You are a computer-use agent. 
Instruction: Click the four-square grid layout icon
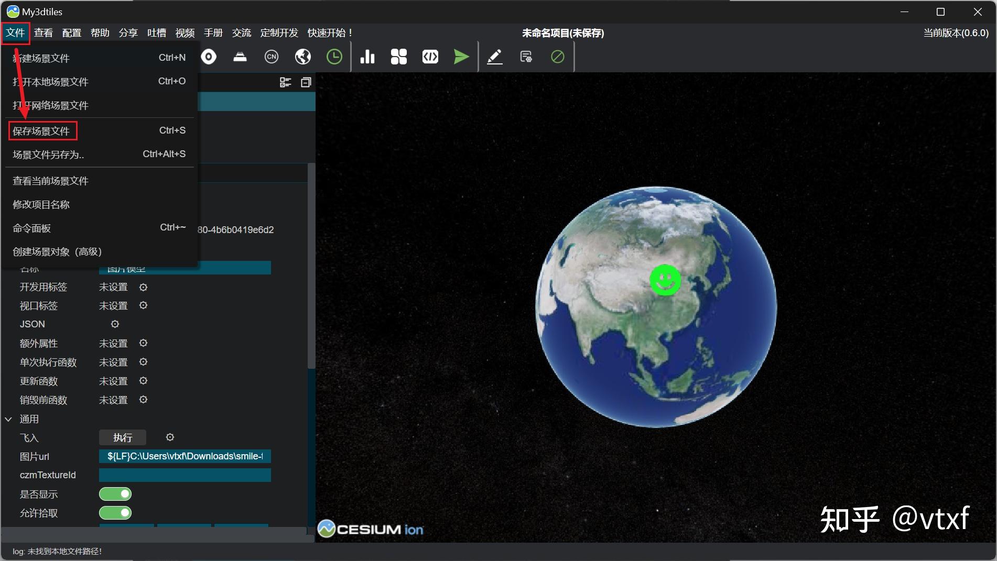click(399, 57)
